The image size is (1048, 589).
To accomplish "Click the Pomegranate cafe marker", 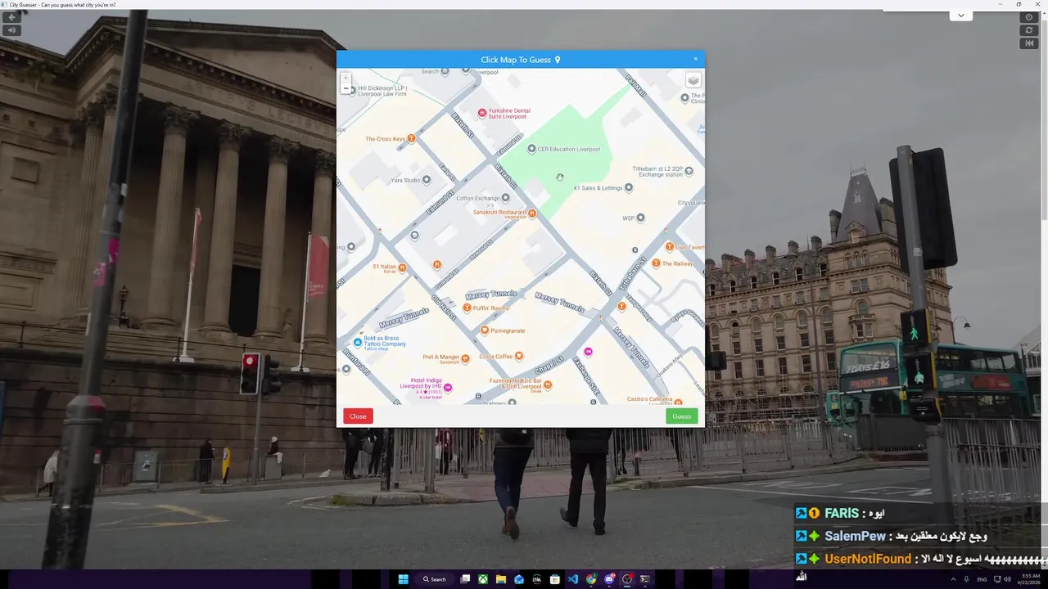I will pyautogui.click(x=485, y=330).
